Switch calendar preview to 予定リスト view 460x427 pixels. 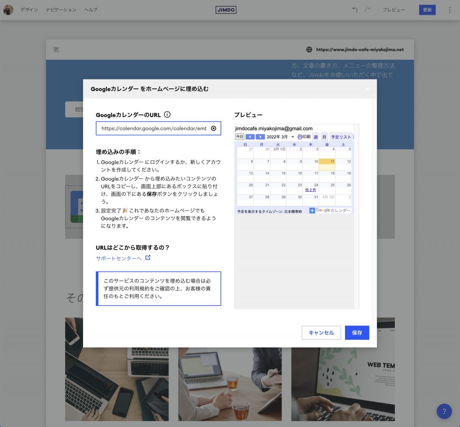tap(341, 137)
